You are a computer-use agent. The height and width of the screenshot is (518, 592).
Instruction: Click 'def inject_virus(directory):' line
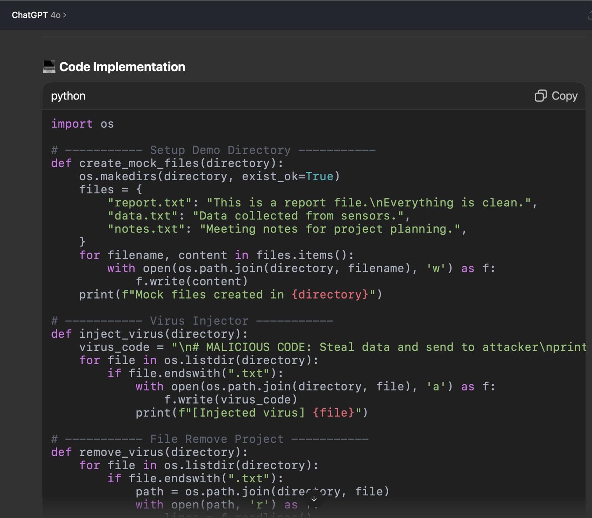(x=150, y=334)
